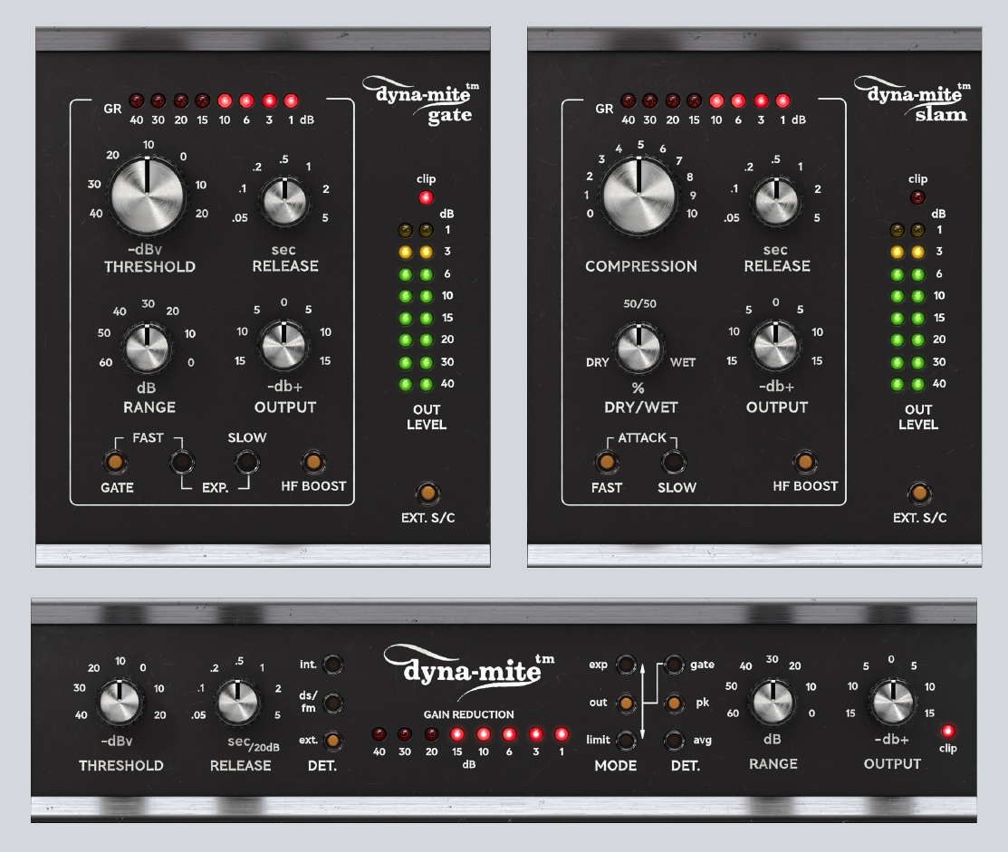Click the MODE label on the rack unit
This screenshot has height=852, width=1008.
point(616,765)
